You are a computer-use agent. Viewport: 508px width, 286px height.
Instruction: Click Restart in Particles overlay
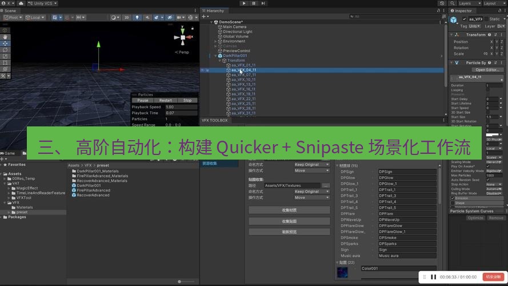click(166, 101)
